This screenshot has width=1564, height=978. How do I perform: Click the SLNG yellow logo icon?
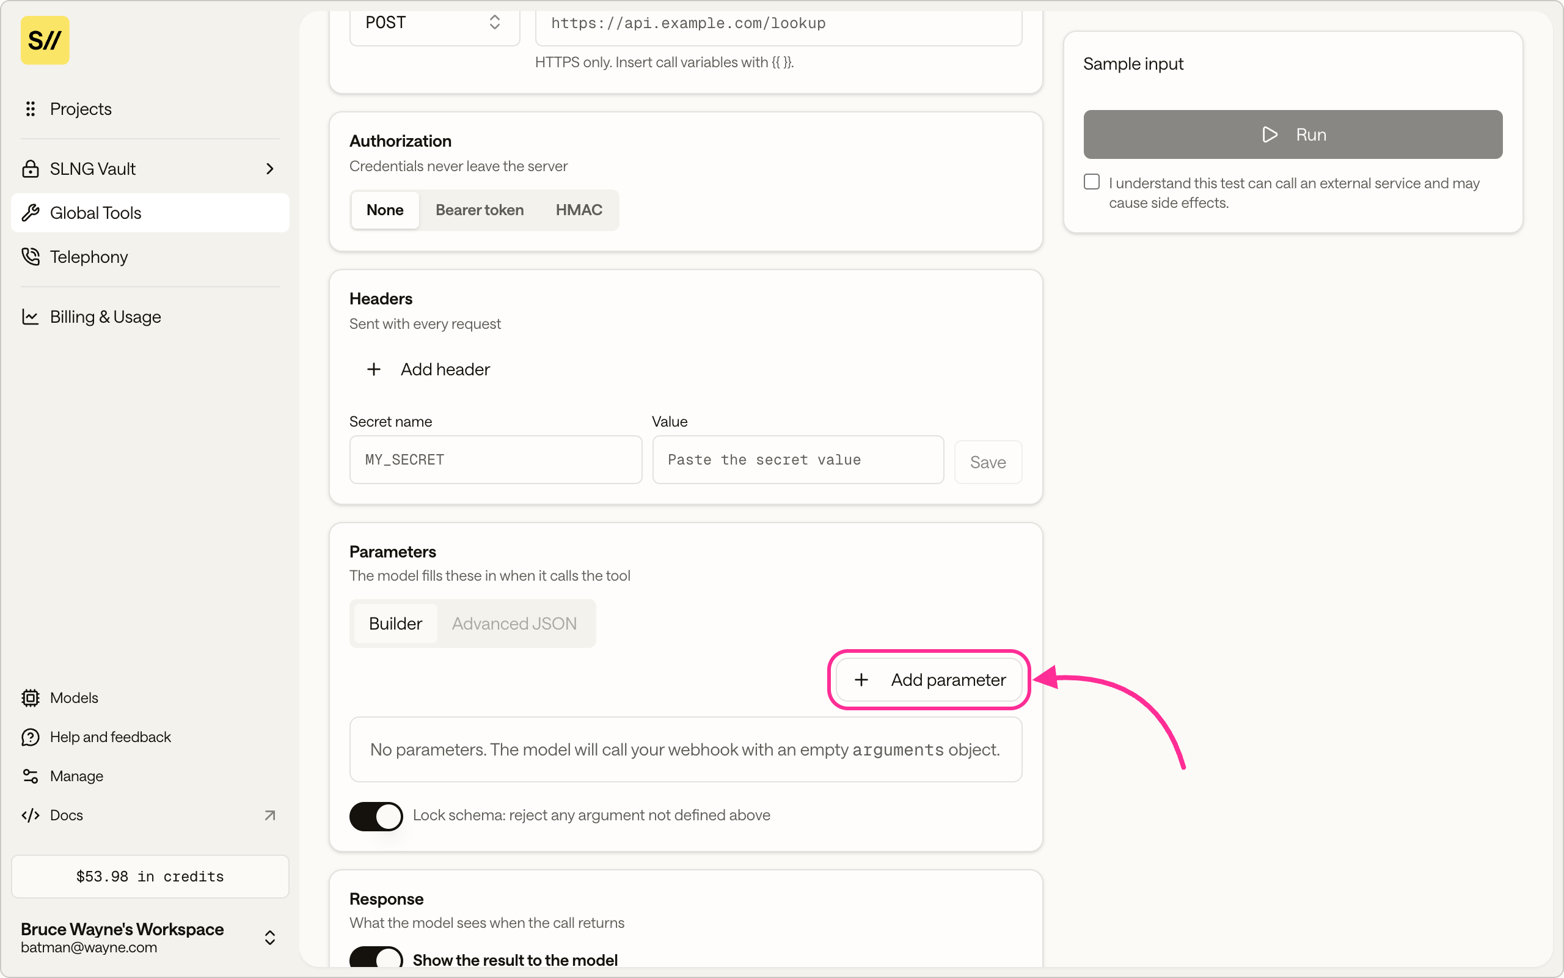pyautogui.click(x=45, y=40)
